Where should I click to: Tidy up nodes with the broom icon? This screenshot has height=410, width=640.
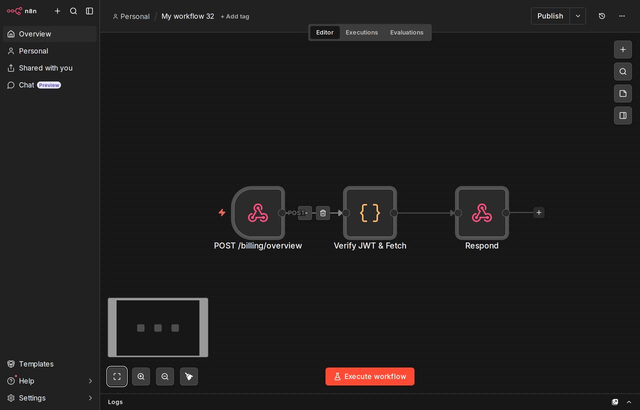tap(189, 376)
